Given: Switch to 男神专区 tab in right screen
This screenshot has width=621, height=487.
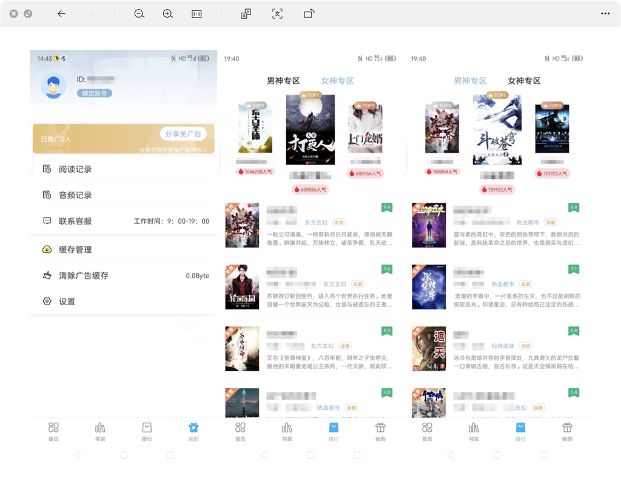Looking at the screenshot, I should [x=470, y=81].
